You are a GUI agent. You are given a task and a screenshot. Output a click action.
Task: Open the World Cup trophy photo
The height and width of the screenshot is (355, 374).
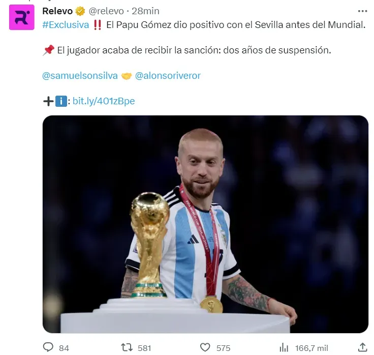(205, 224)
